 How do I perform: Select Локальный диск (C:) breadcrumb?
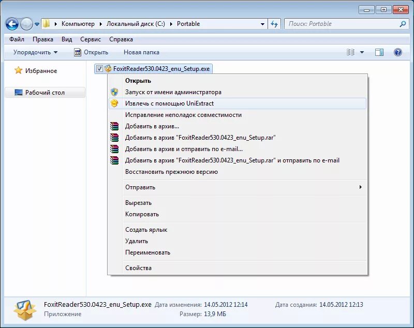(x=136, y=24)
